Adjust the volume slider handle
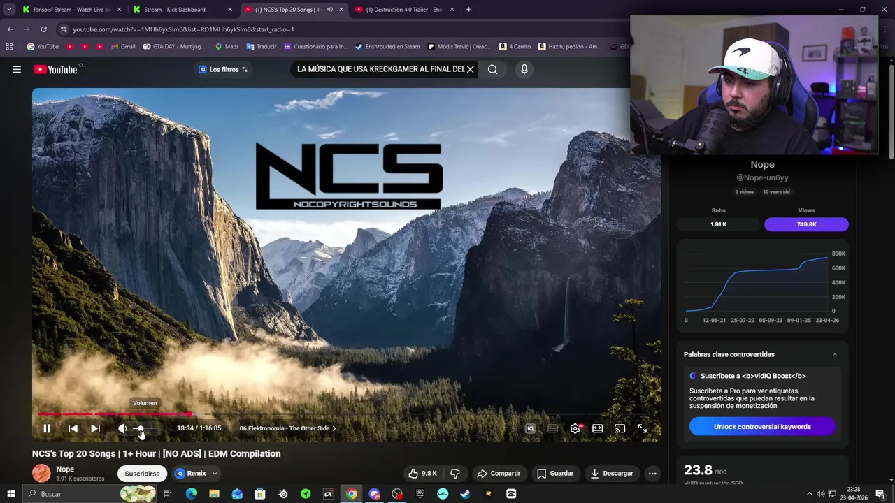895x503 pixels. pyautogui.click(x=140, y=428)
